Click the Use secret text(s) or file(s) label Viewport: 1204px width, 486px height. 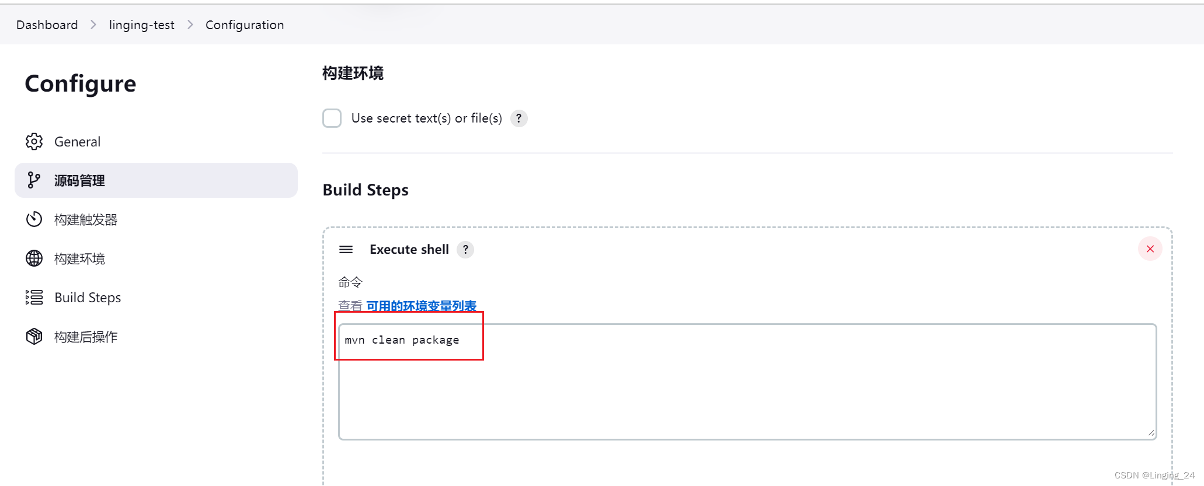pyautogui.click(x=427, y=118)
